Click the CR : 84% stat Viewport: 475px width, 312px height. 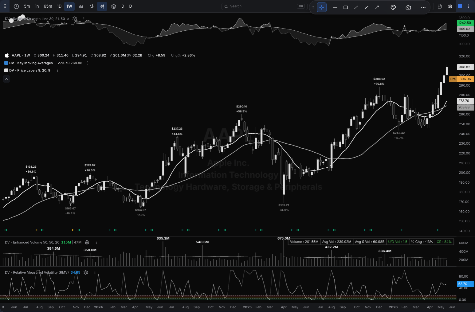444,242
